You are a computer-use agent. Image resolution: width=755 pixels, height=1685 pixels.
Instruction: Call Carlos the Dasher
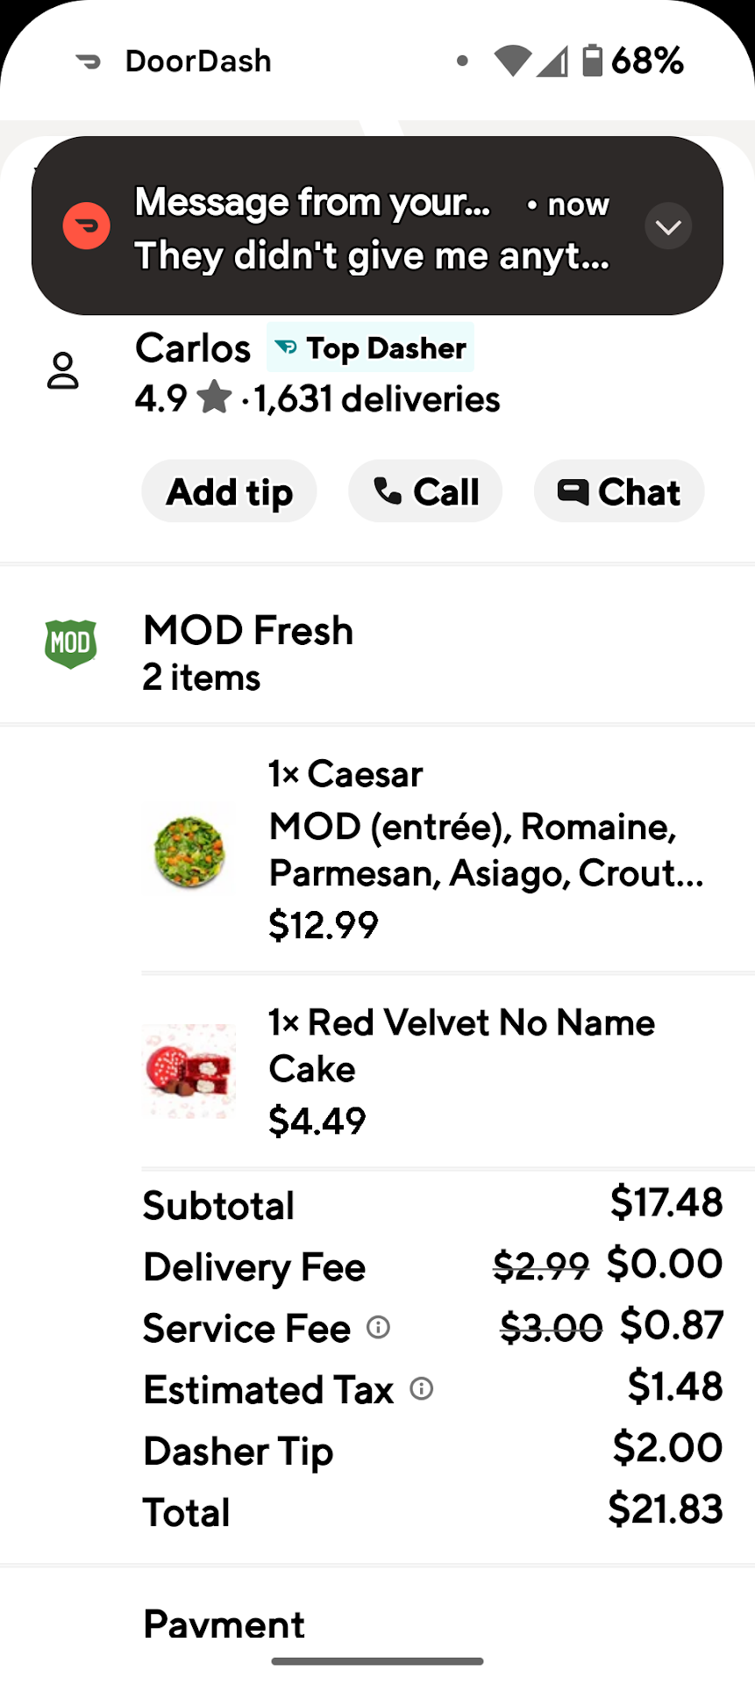425,491
